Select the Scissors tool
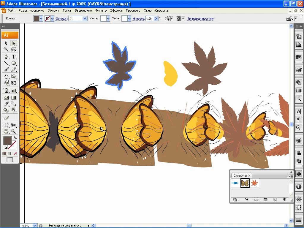304x228 pixels. pos(14,125)
